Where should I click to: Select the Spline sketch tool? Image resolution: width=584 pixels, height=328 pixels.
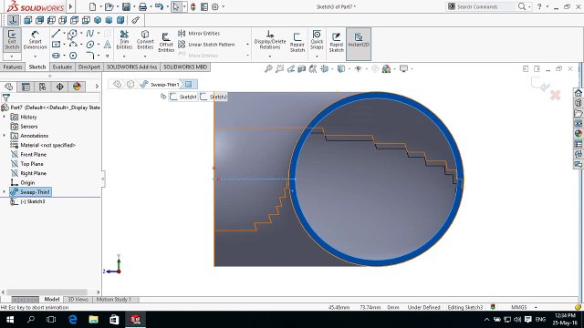pyautogui.click(x=90, y=34)
